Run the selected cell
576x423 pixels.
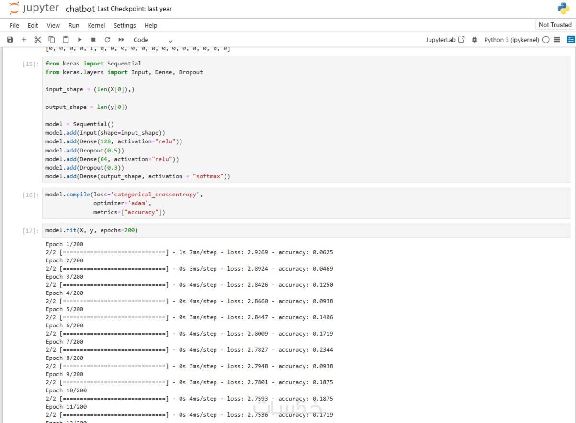point(79,40)
